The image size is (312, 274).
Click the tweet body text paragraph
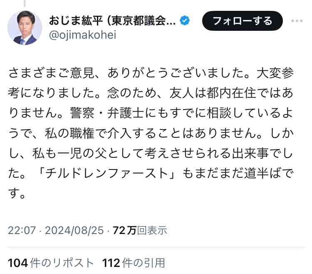click(x=151, y=133)
